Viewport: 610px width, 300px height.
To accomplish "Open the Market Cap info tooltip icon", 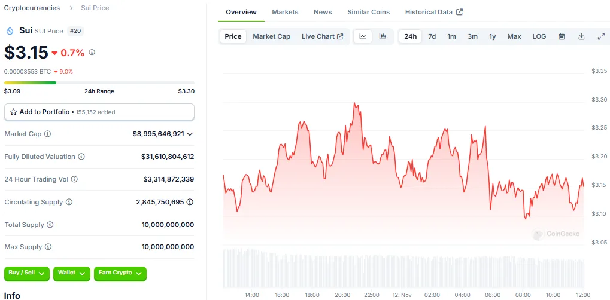I will (47, 134).
